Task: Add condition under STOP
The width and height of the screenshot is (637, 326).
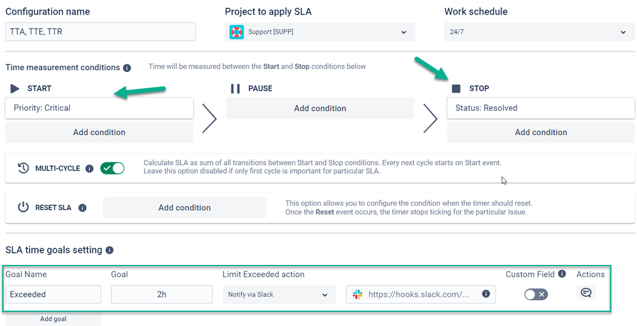Action: [x=541, y=132]
